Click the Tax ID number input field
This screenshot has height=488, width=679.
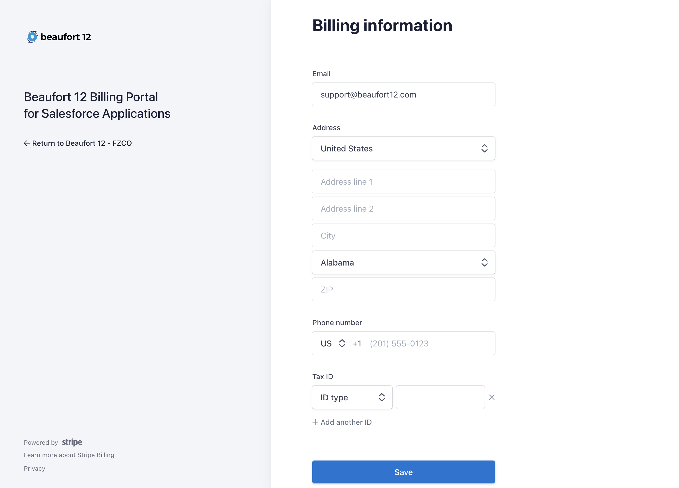tap(440, 397)
